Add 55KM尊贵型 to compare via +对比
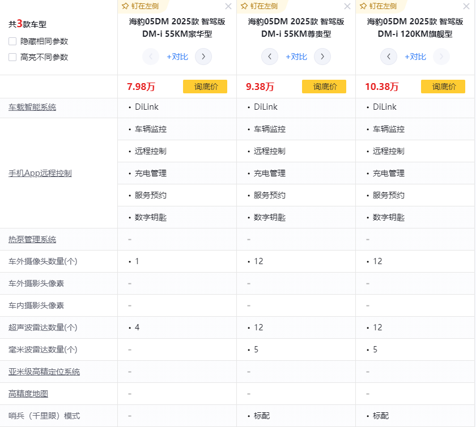Image resolution: width=476 pixels, height=427 pixels. click(296, 57)
